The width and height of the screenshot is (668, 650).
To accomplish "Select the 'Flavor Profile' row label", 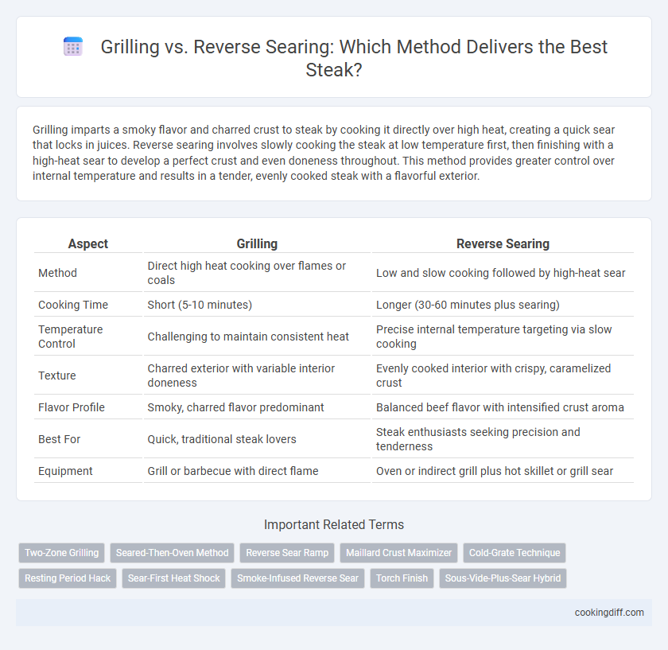I will point(71,407).
